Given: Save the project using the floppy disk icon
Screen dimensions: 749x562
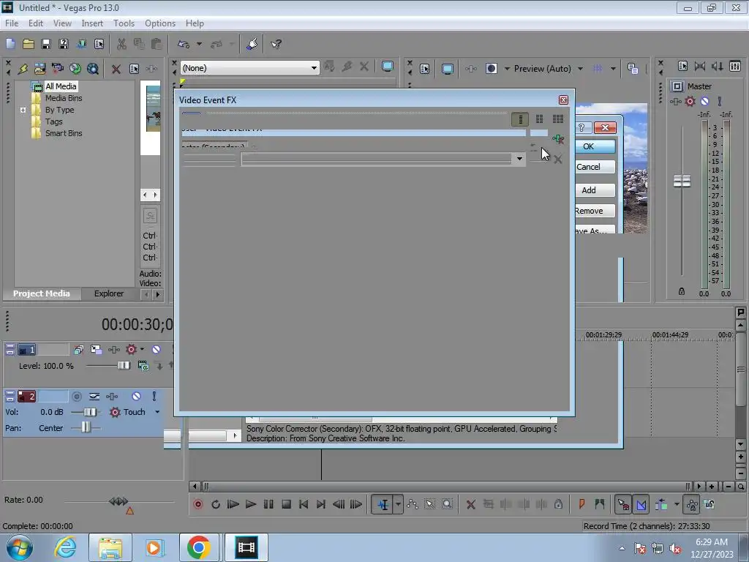Looking at the screenshot, I should (x=46, y=44).
